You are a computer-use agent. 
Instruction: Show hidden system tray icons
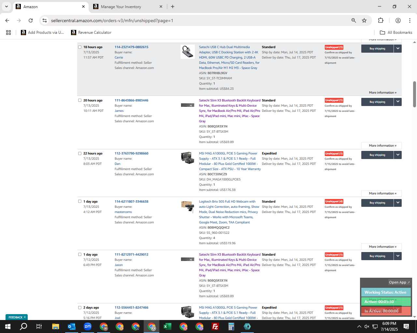(x=359, y=326)
